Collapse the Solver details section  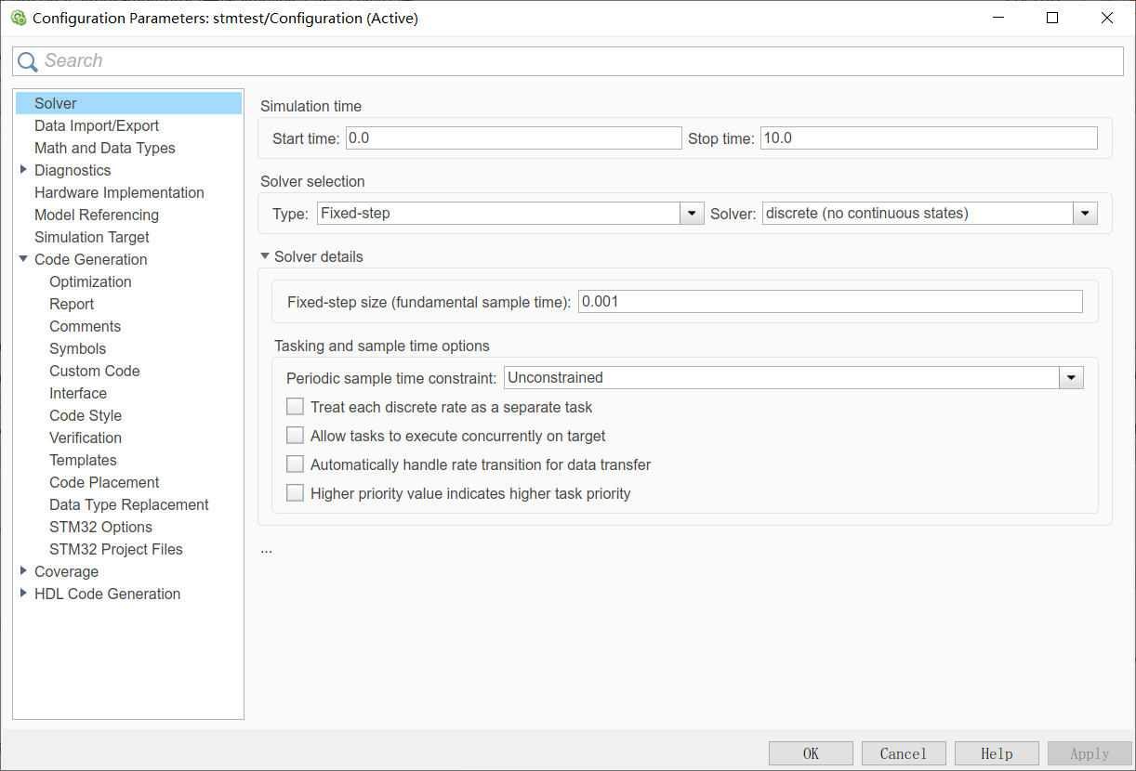tap(265, 256)
